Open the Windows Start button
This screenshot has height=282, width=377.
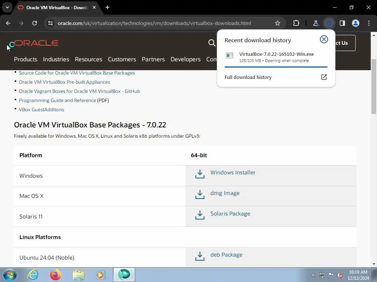point(10,275)
